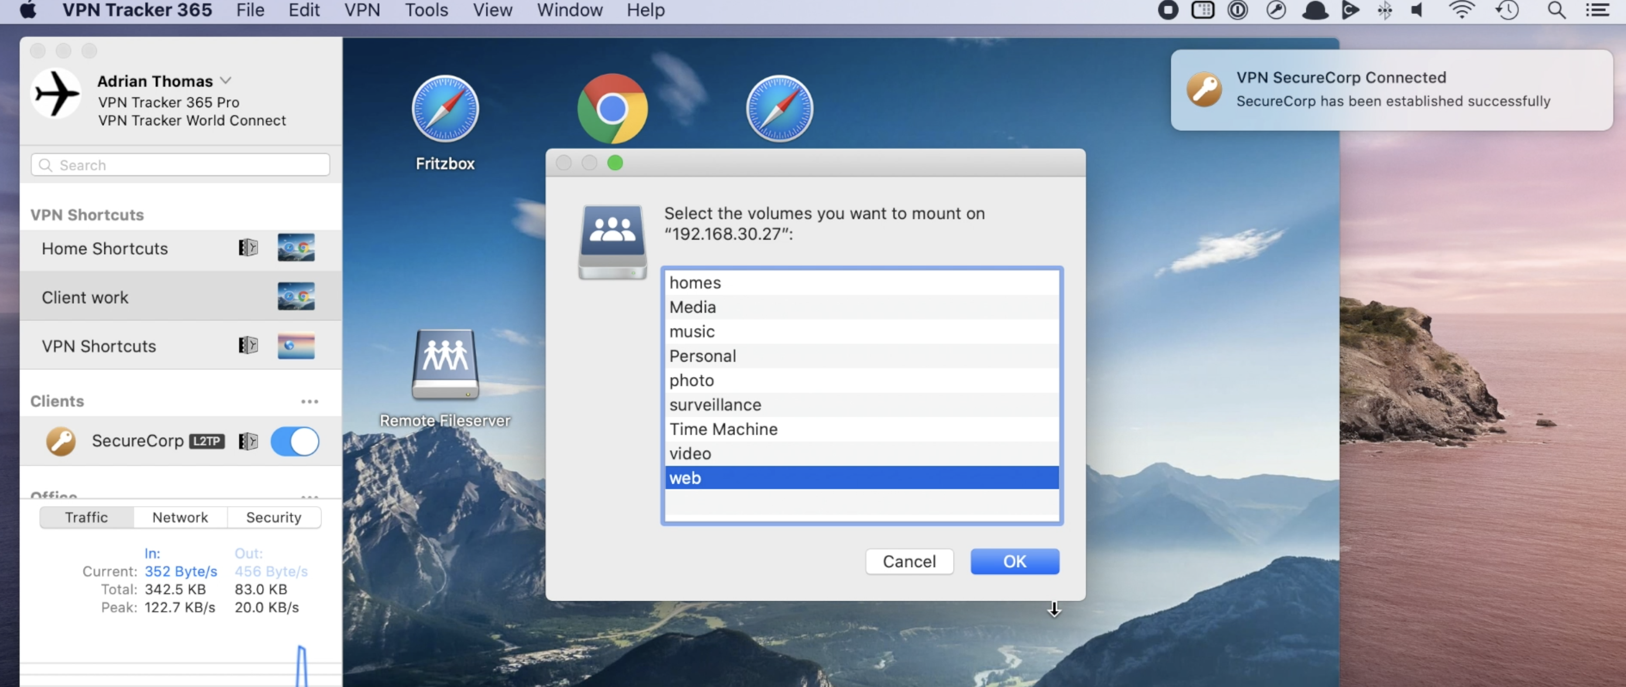Open the Window menu
Screen dimensions: 1626x687
pyautogui.click(x=569, y=10)
